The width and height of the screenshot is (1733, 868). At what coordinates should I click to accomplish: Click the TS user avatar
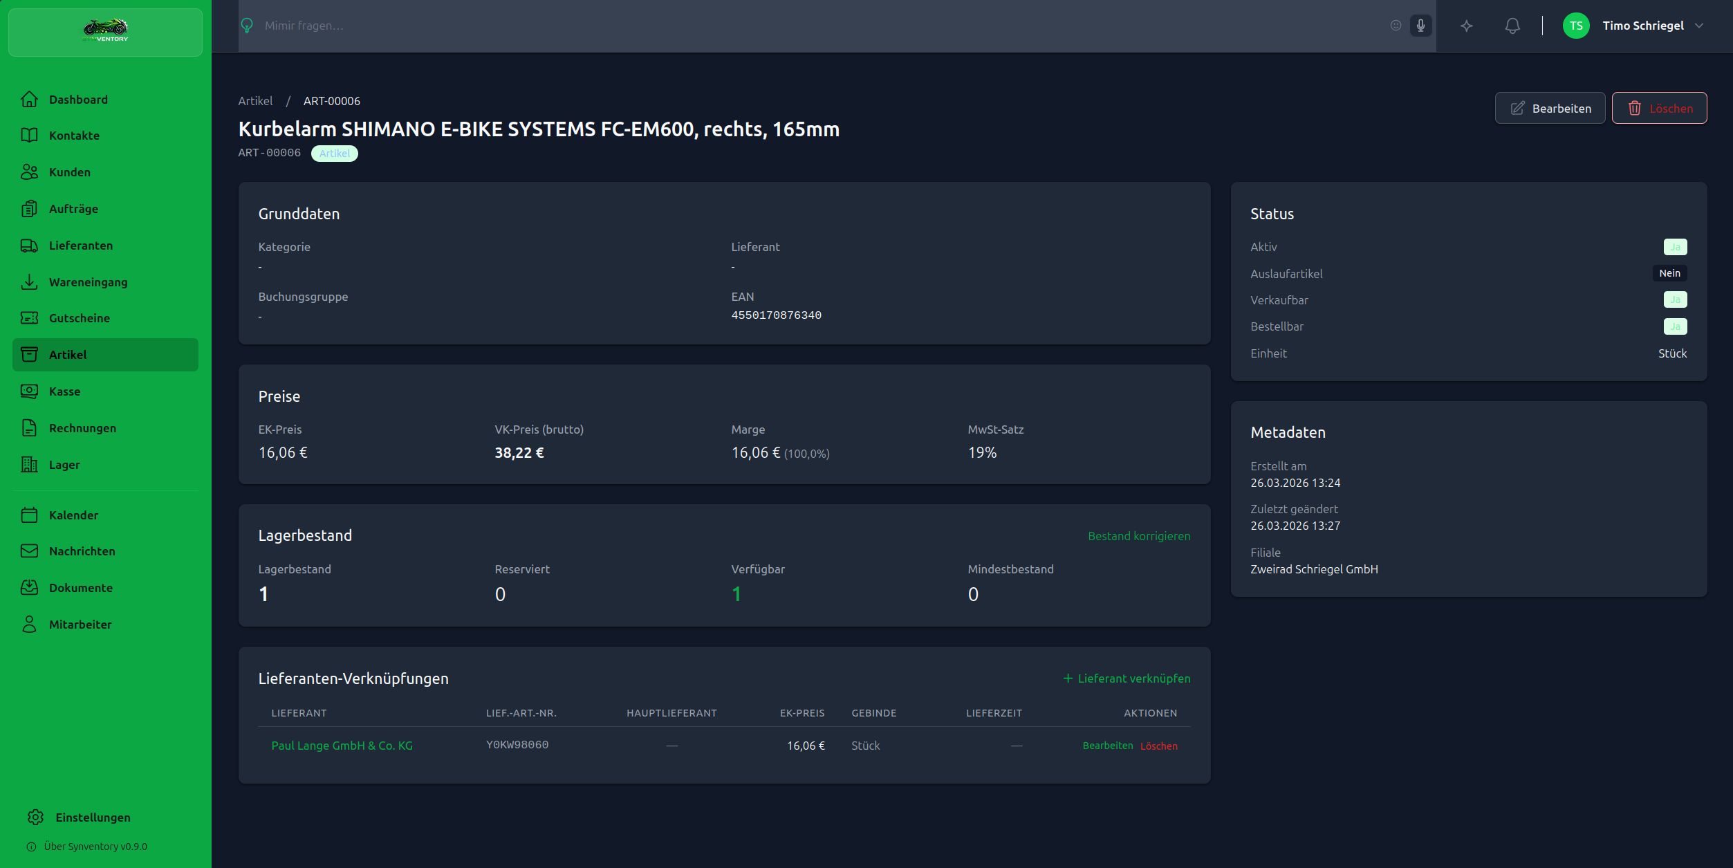point(1575,26)
